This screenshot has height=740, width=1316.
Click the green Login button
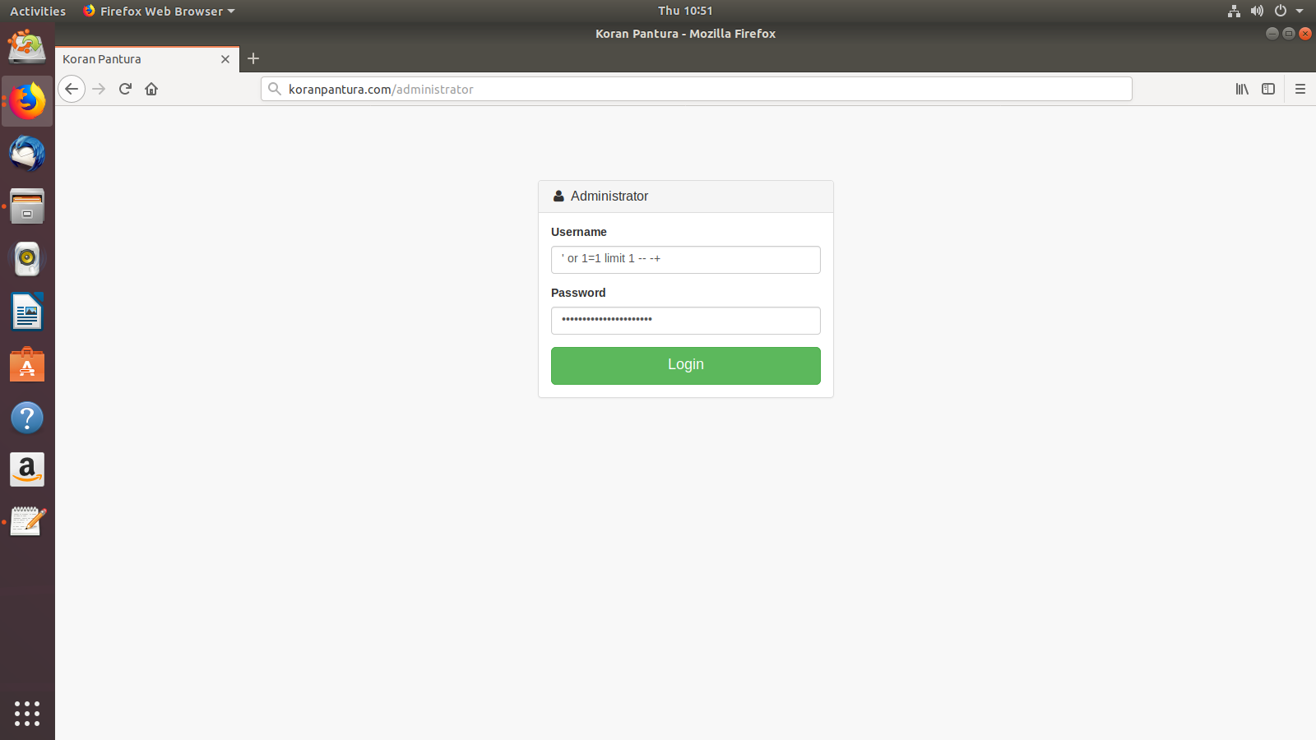tap(686, 366)
